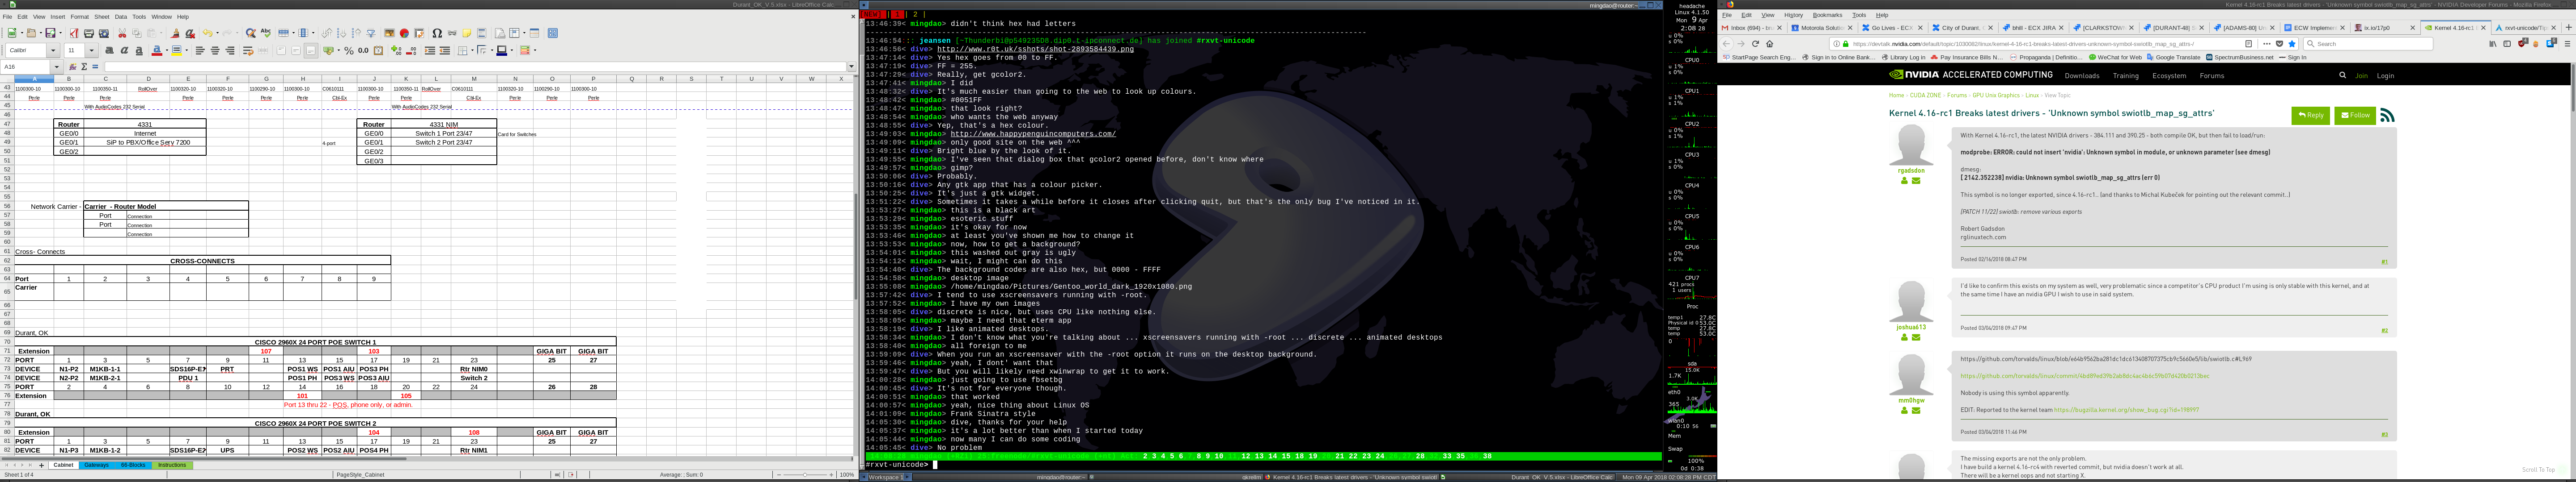Click the Firefox Search input field
The image size is (2576, 482).
point(2369,44)
